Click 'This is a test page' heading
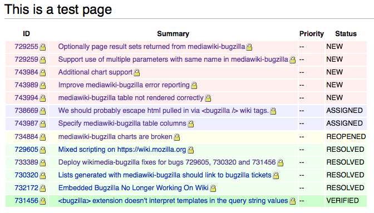The image size is (374, 213). [58, 9]
